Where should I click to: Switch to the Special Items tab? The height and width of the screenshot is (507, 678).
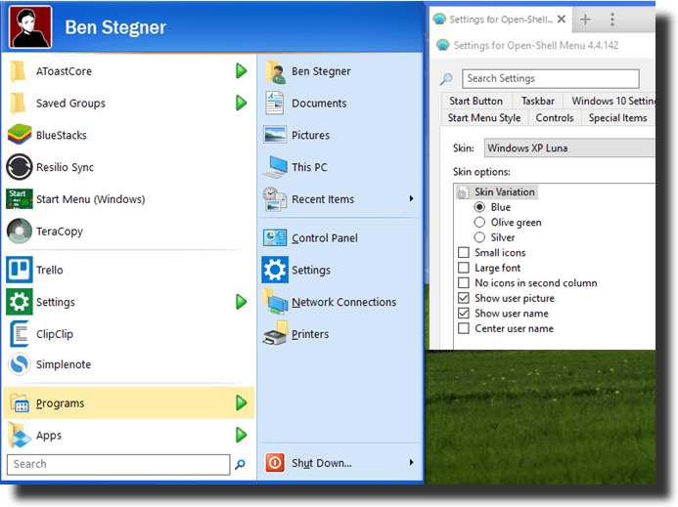coord(618,118)
